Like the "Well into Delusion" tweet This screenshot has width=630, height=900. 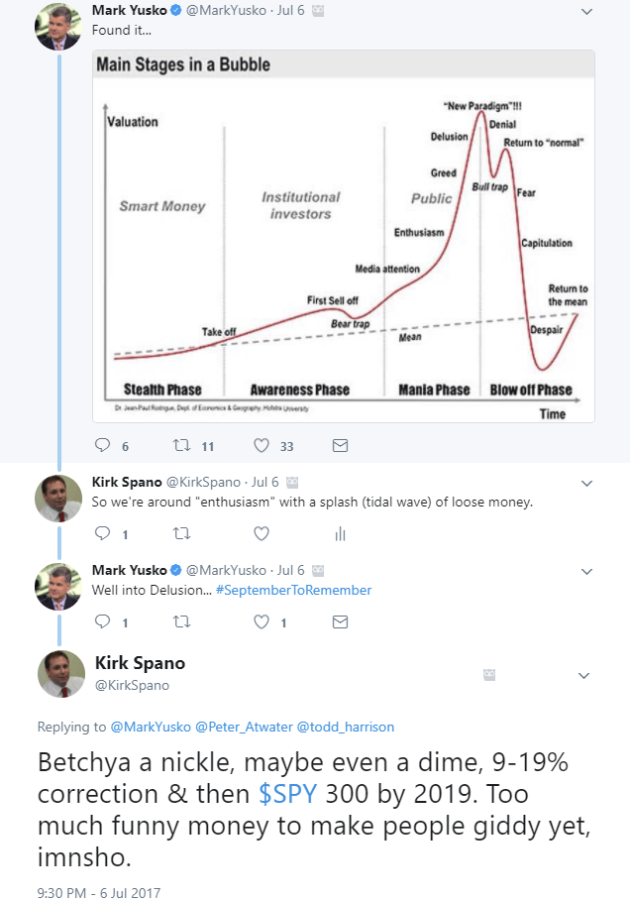click(x=262, y=622)
